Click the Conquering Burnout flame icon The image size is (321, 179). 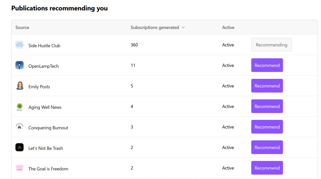[20, 127]
